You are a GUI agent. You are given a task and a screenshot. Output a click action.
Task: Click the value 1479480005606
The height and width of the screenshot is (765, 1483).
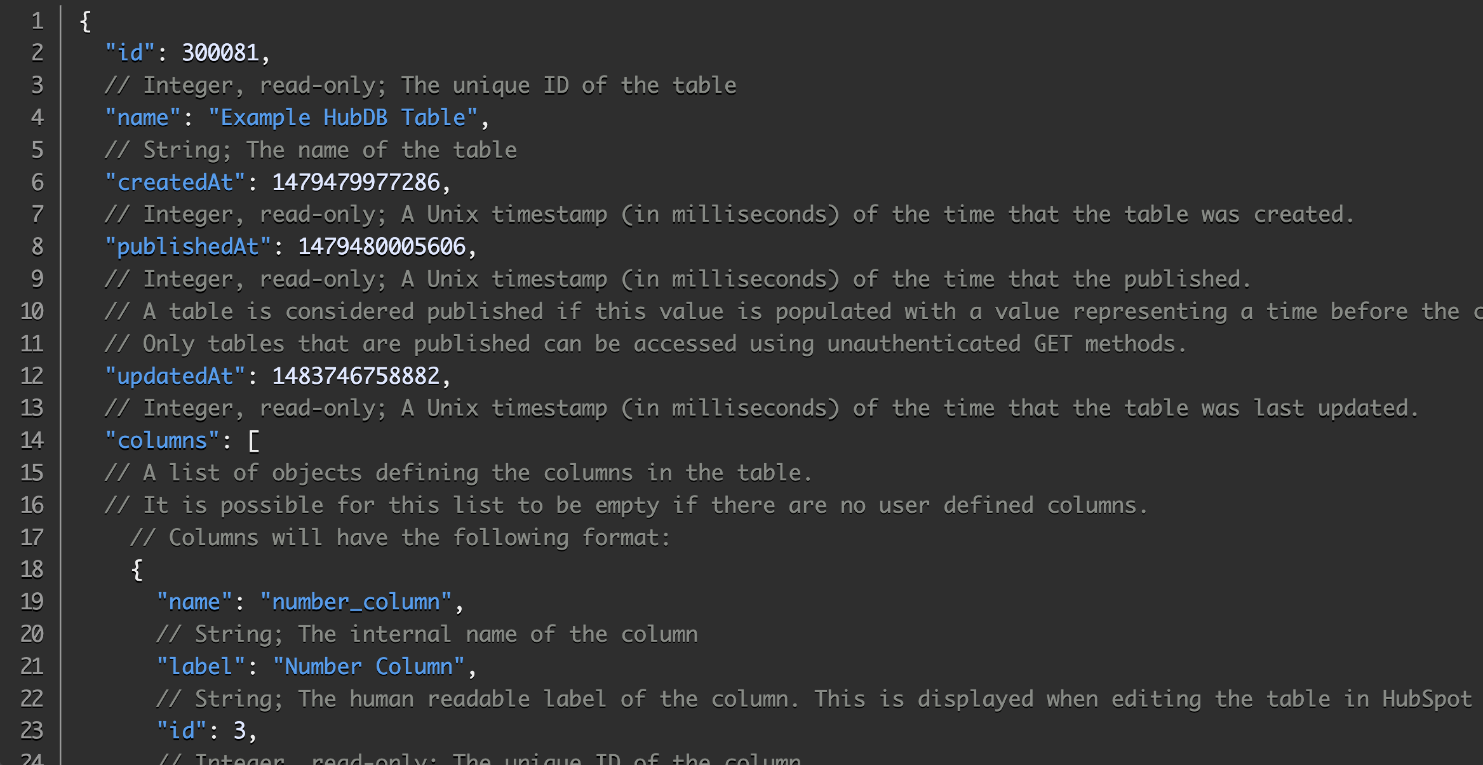(x=381, y=247)
